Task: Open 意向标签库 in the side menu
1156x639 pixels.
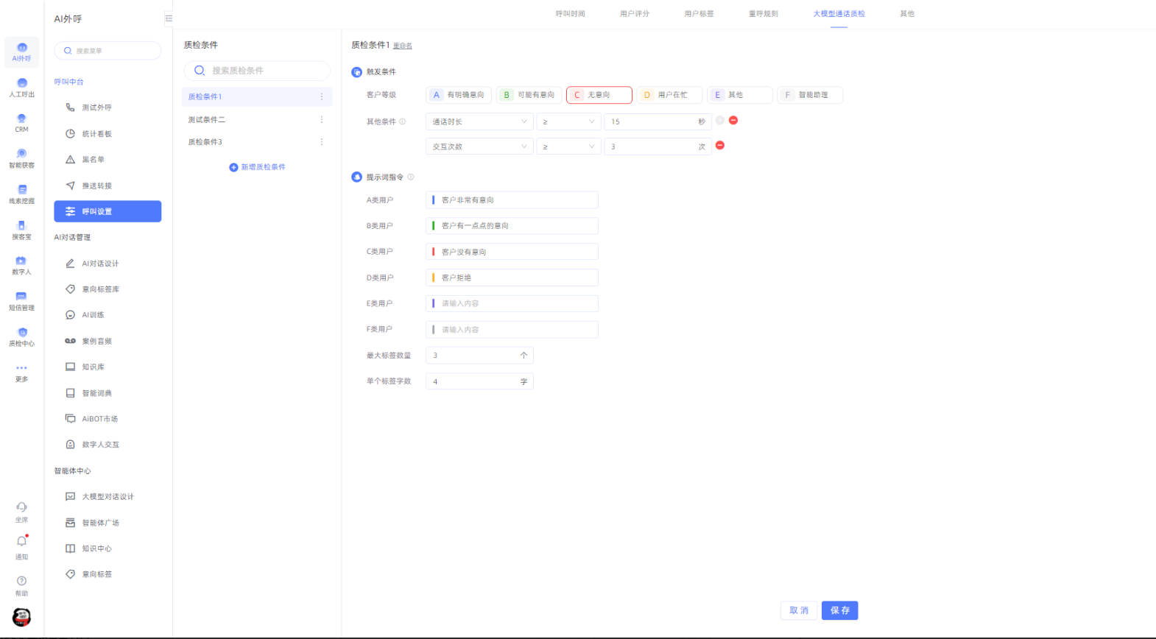Action: 100,289
